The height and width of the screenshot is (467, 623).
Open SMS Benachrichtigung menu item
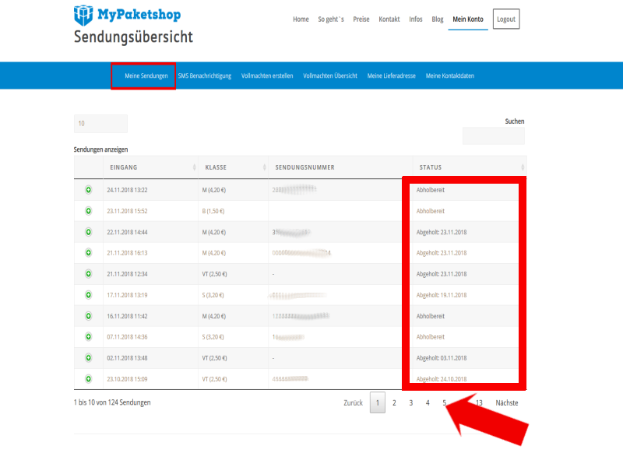coord(205,75)
